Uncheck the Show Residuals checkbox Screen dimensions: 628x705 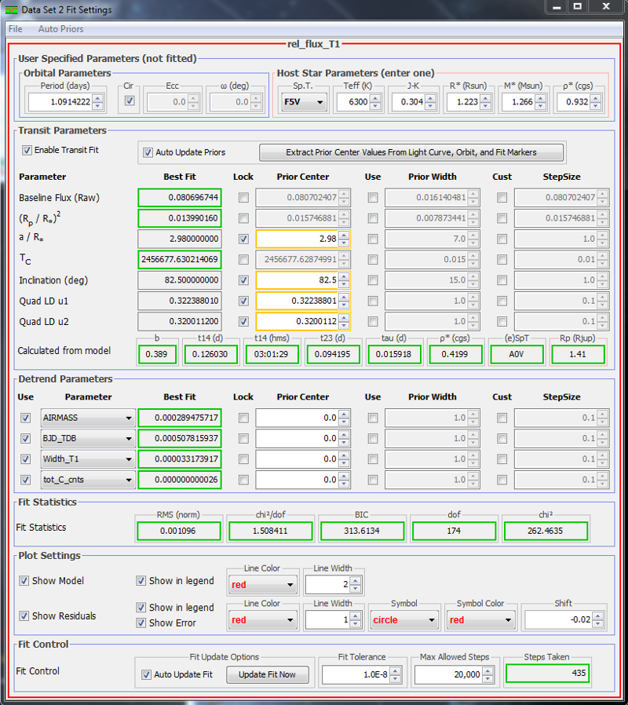(x=24, y=616)
